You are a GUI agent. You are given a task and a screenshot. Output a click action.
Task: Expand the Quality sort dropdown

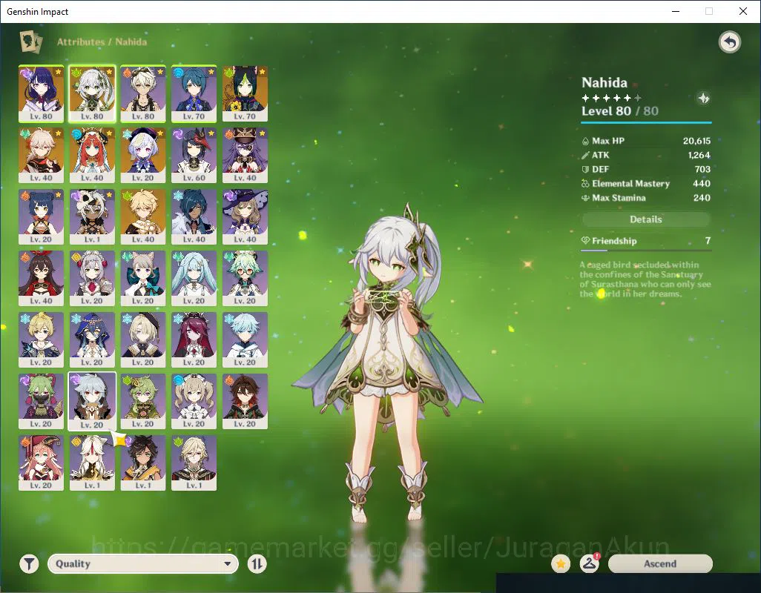pos(143,564)
